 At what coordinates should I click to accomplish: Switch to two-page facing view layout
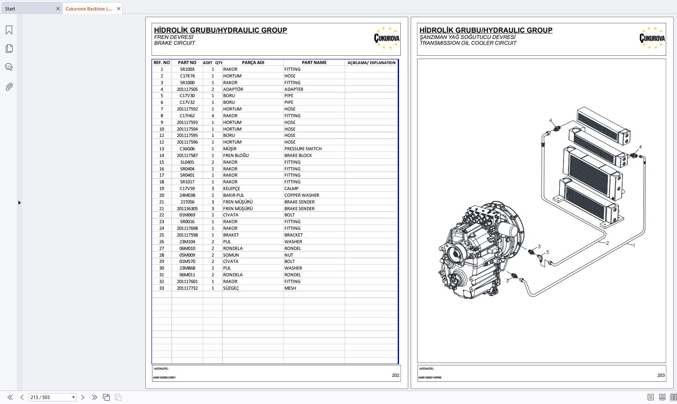click(x=673, y=397)
